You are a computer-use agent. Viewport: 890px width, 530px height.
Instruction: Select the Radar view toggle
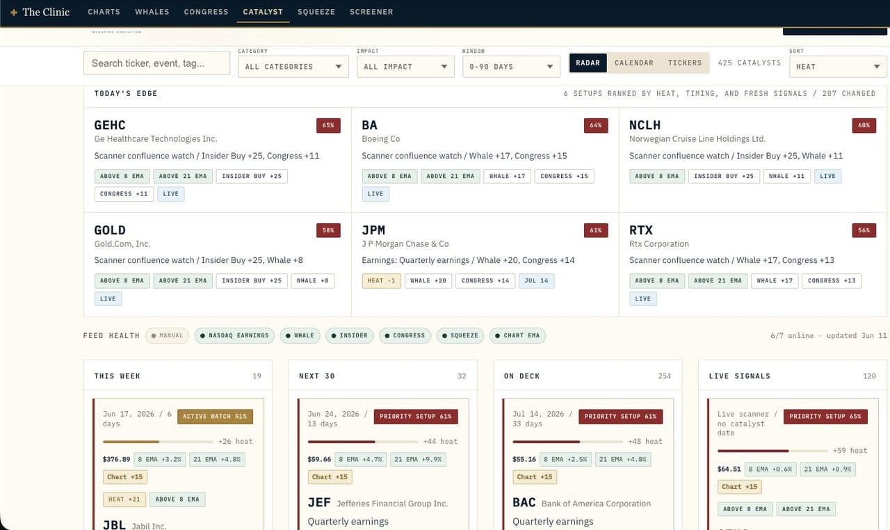tap(588, 63)
